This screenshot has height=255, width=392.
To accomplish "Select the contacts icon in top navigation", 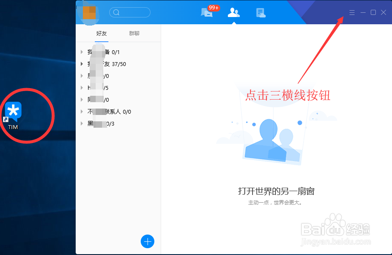I will (233, 13).
